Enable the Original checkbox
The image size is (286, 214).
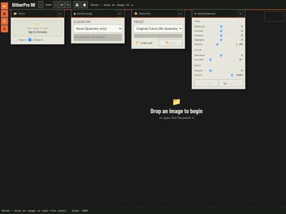tap(15, 40)
